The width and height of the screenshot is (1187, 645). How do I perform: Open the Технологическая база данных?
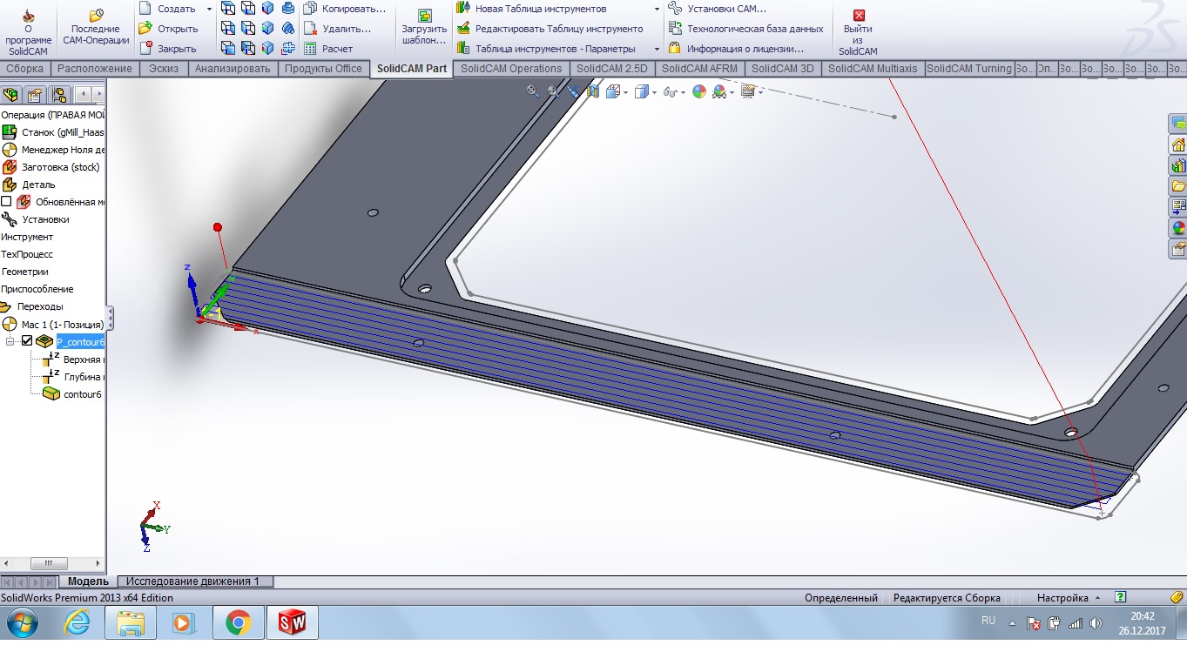click(745, 29)
